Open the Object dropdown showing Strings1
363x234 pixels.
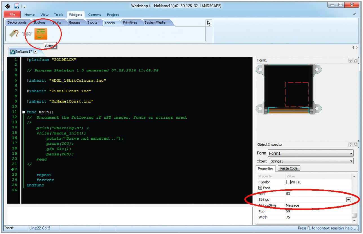tap(311, 161)
